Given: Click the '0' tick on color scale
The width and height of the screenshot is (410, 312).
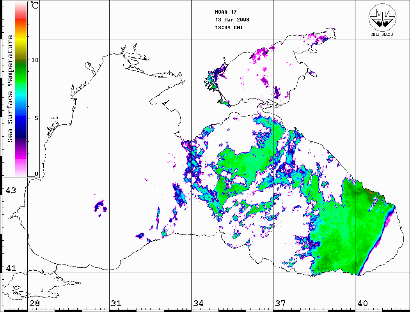Looking at the screenshot, I should coord(36,174).
